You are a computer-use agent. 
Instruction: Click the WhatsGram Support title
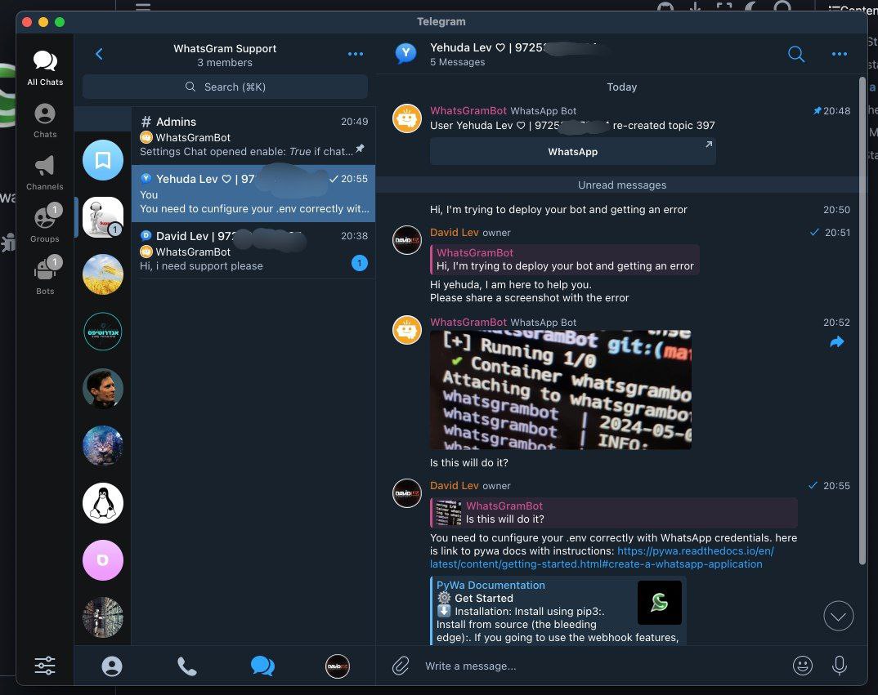225,49
